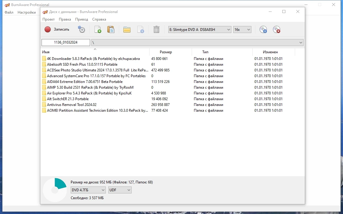Click the new folder icon in toolbar

tap(127, 29)
